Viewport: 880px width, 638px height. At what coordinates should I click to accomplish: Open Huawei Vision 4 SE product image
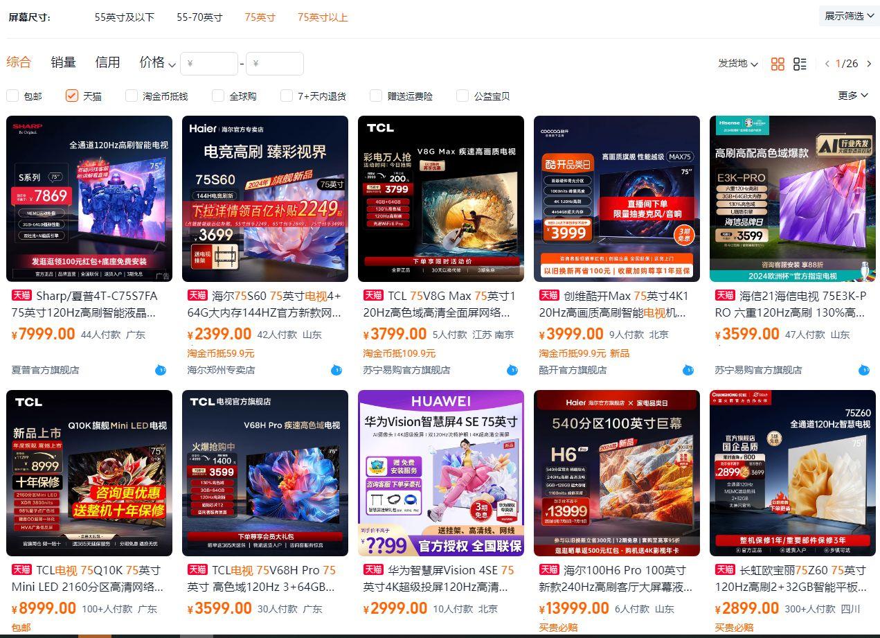coord(441,473)
